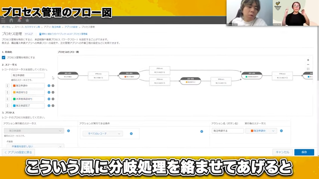Click the 保存 save button
Image resolution: width=319 pixels, height=179 pixels.
click(x=304, y=152)
